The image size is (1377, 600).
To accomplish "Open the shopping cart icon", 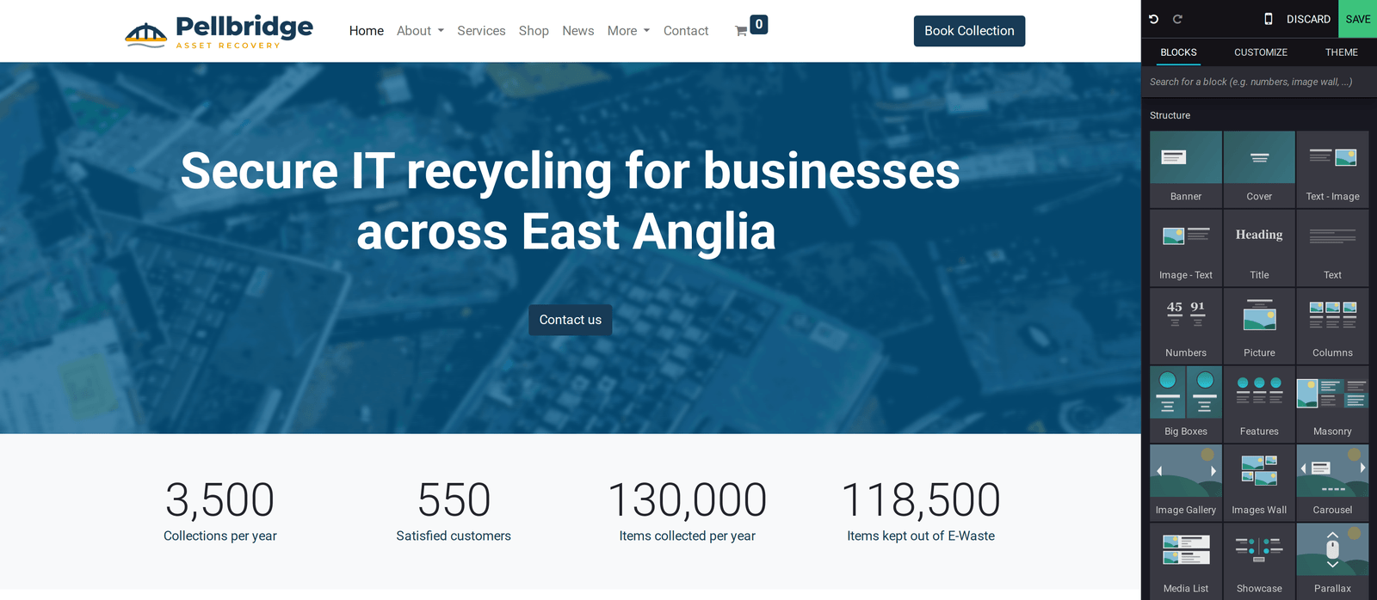I will click(x=741, y=31).
